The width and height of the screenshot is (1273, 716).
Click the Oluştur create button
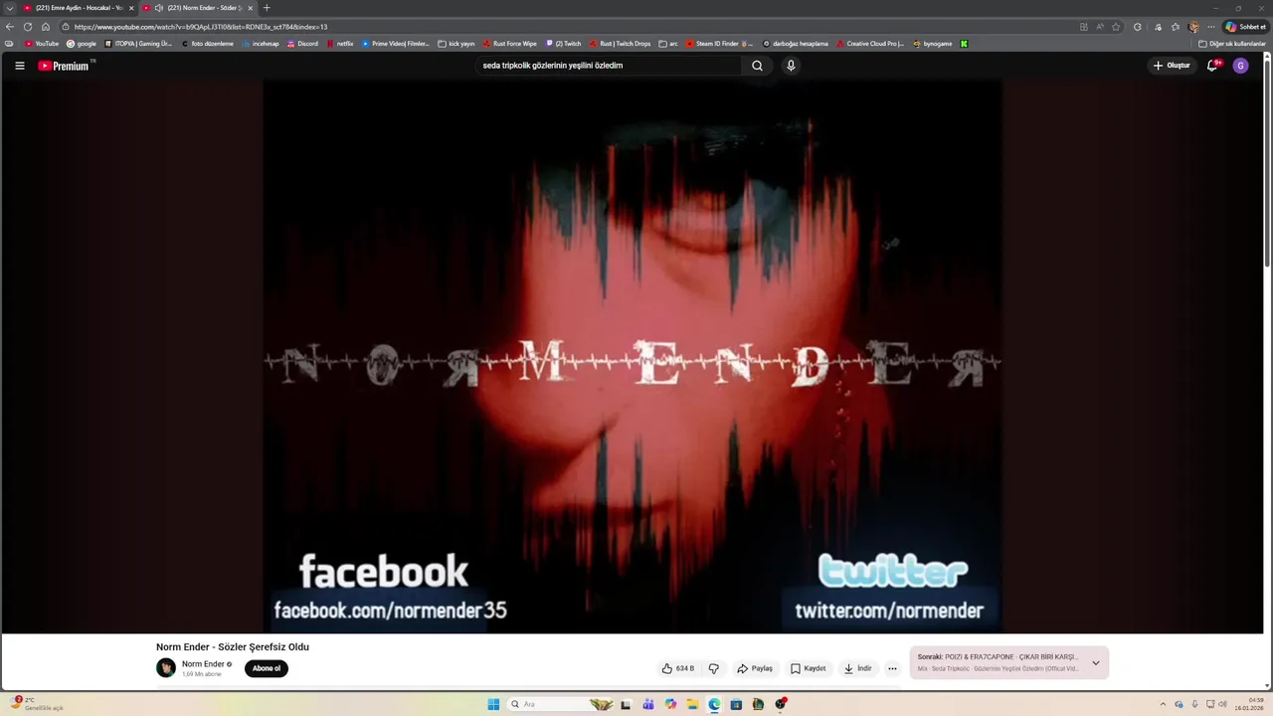click(1172, 66)
